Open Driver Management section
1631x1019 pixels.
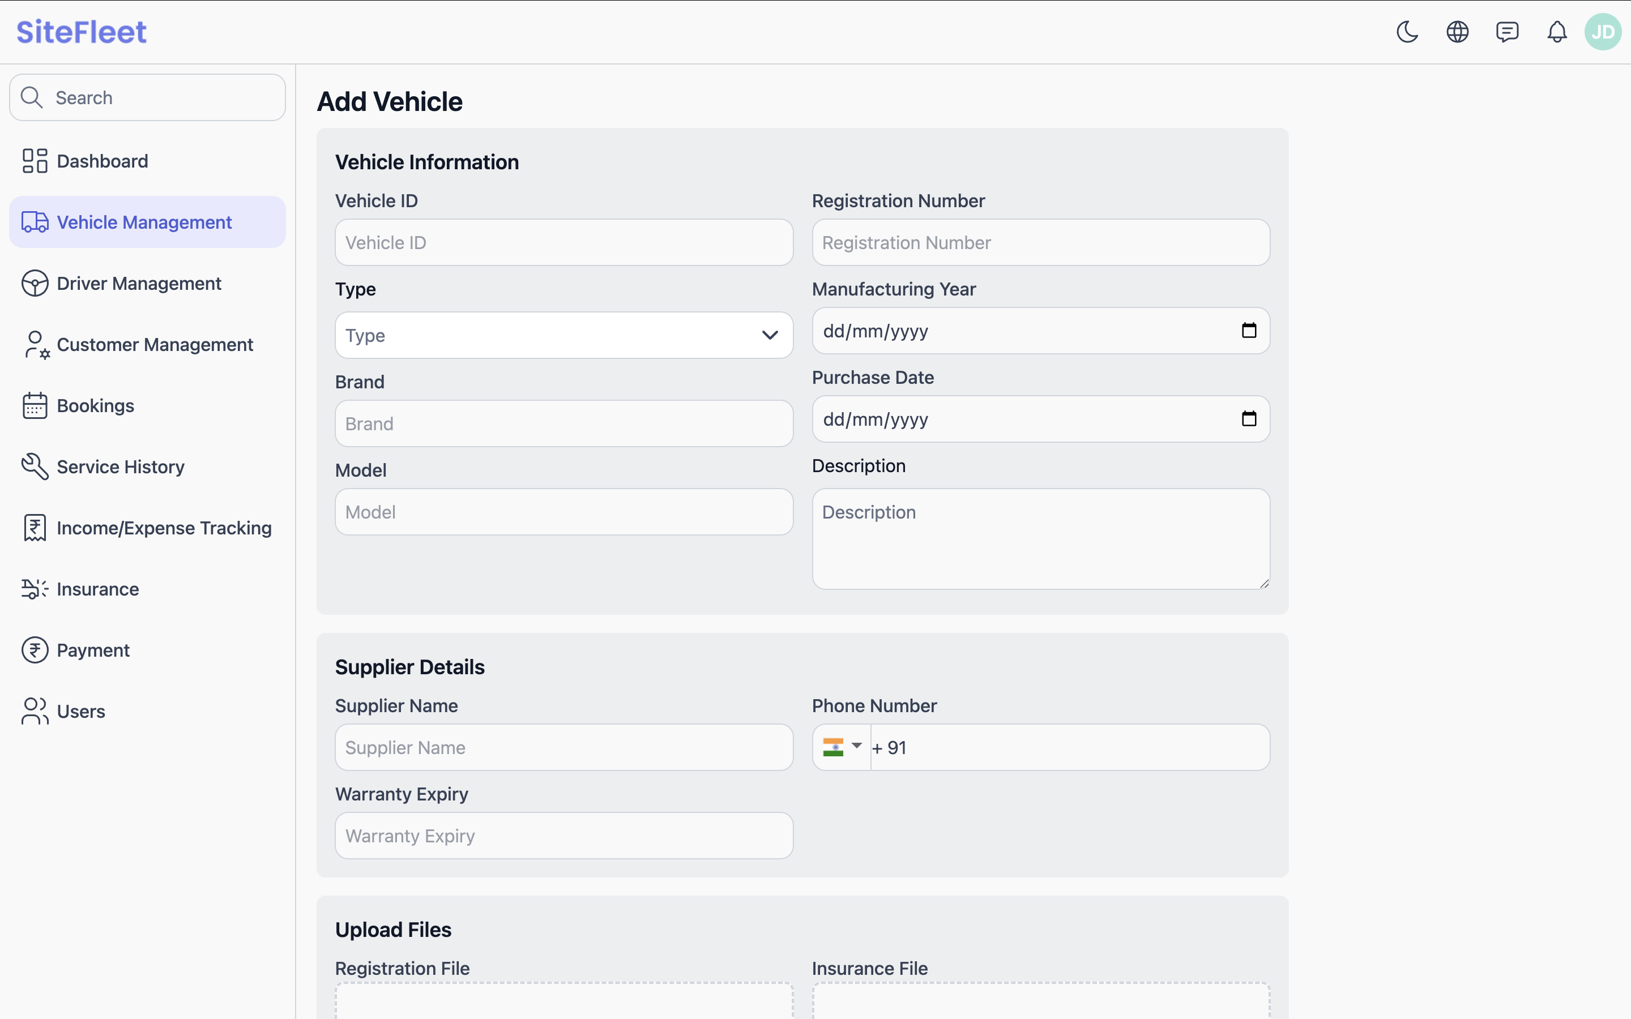pos(138,284)
